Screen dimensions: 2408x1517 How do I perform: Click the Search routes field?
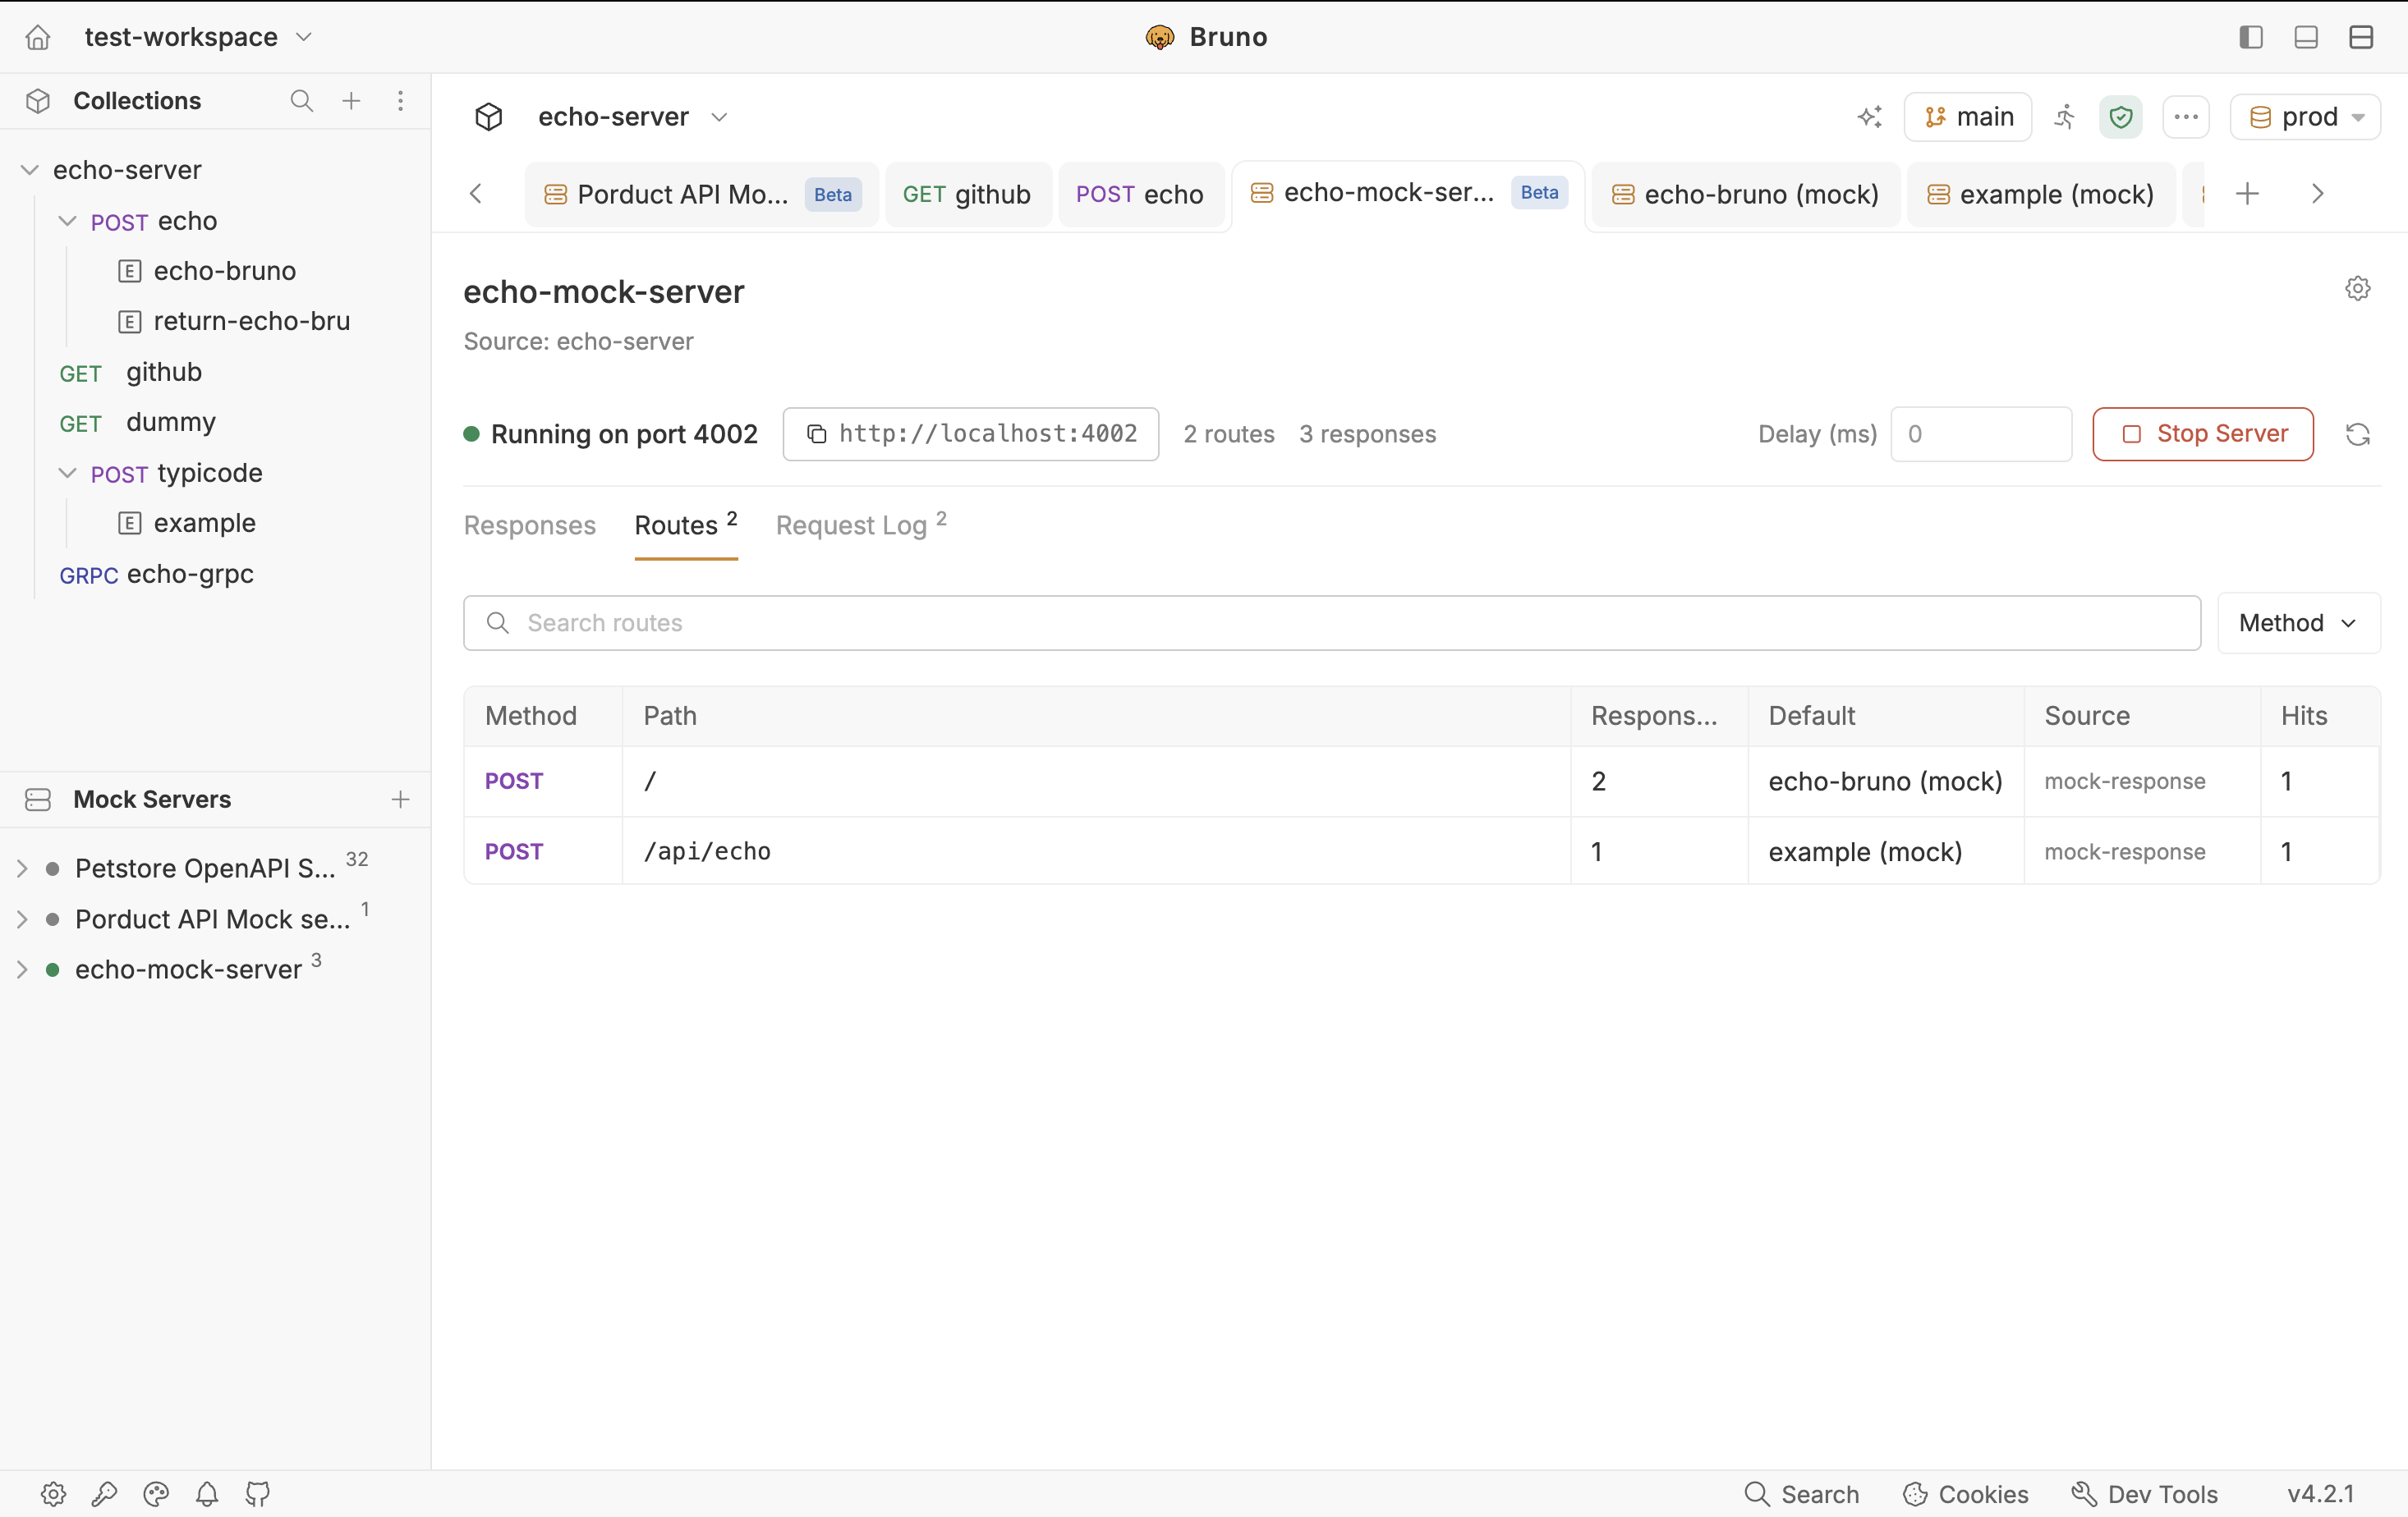coord(1331,622)
